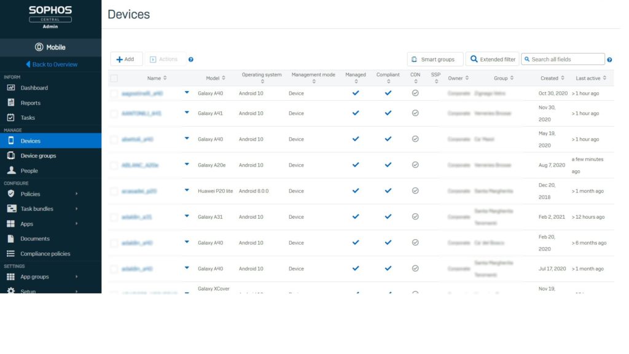Open dropdown for Galaxy A40 created Oct 30, 2020
This screenshot has height=354, width=629.
187,92
